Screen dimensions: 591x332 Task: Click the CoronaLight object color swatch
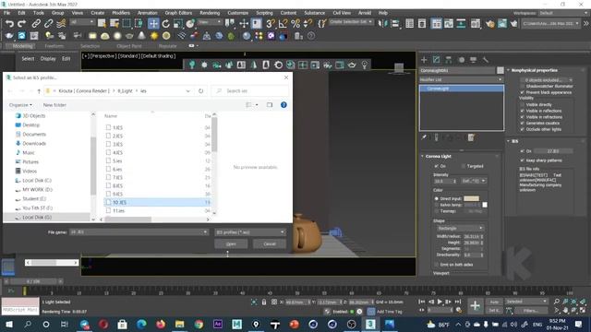501,70
